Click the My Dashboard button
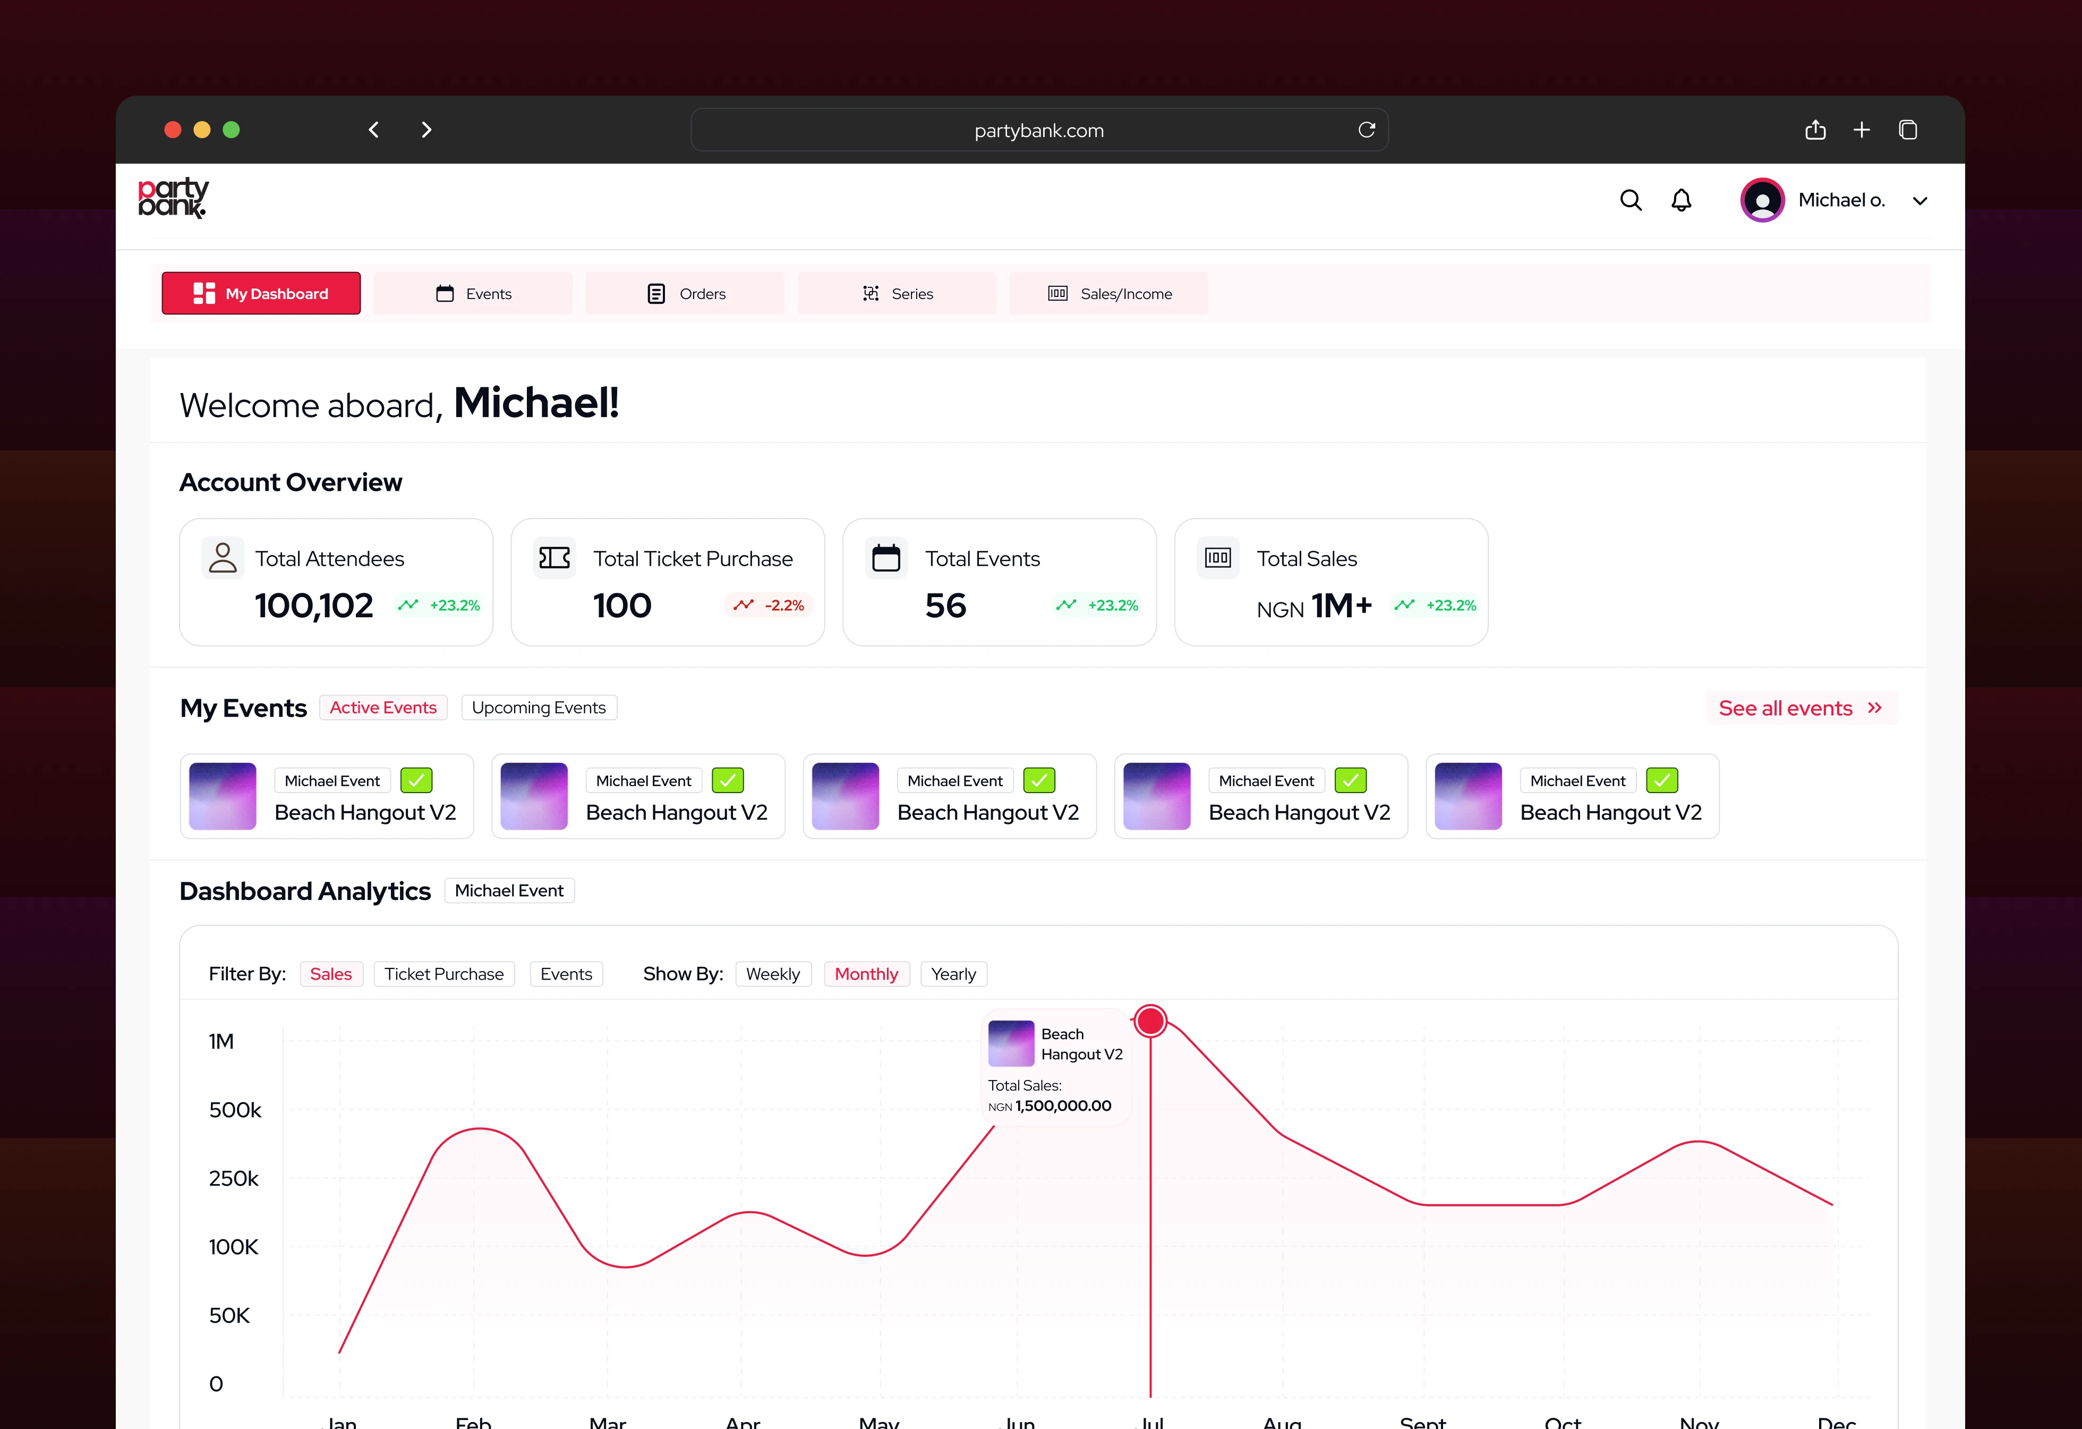 coord(261,294)
